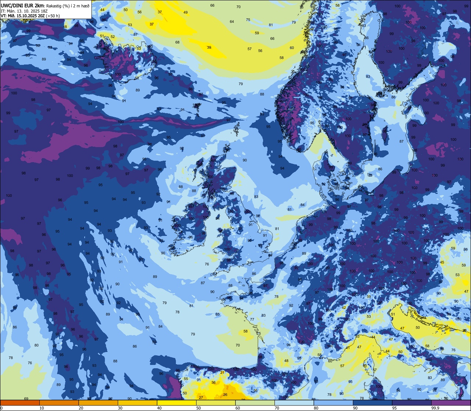Click the map humidity value 21
Viewport: 471px width, 411px height.
coord(222,373)
